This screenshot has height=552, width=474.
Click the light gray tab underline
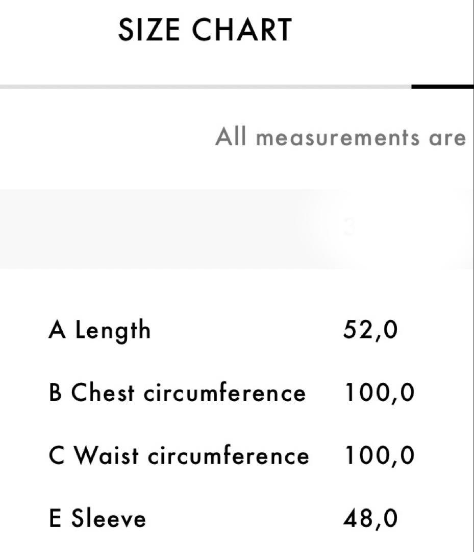click(x=204, y=87)
